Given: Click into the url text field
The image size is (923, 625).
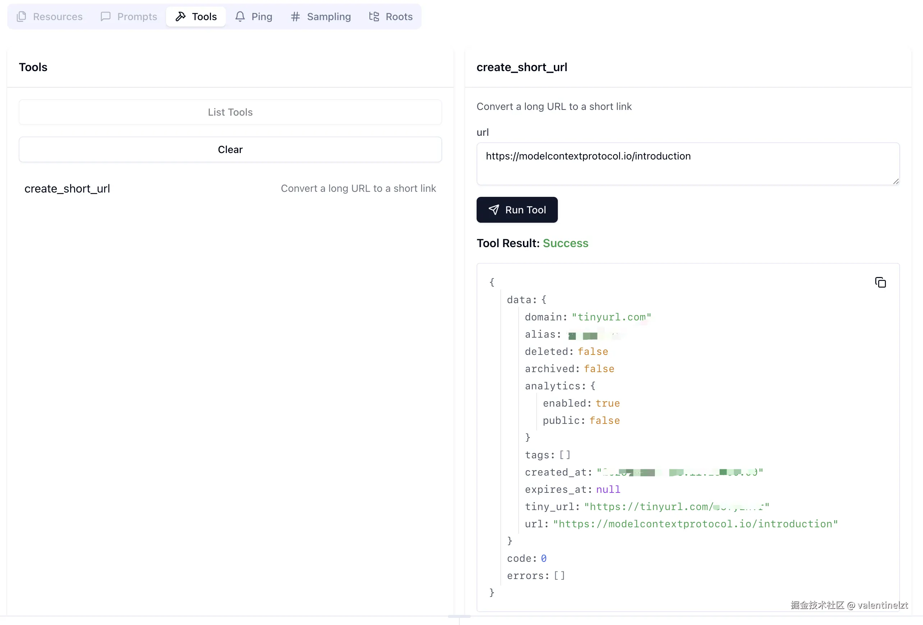Looking at the screenshot, I should pos(688,163).
